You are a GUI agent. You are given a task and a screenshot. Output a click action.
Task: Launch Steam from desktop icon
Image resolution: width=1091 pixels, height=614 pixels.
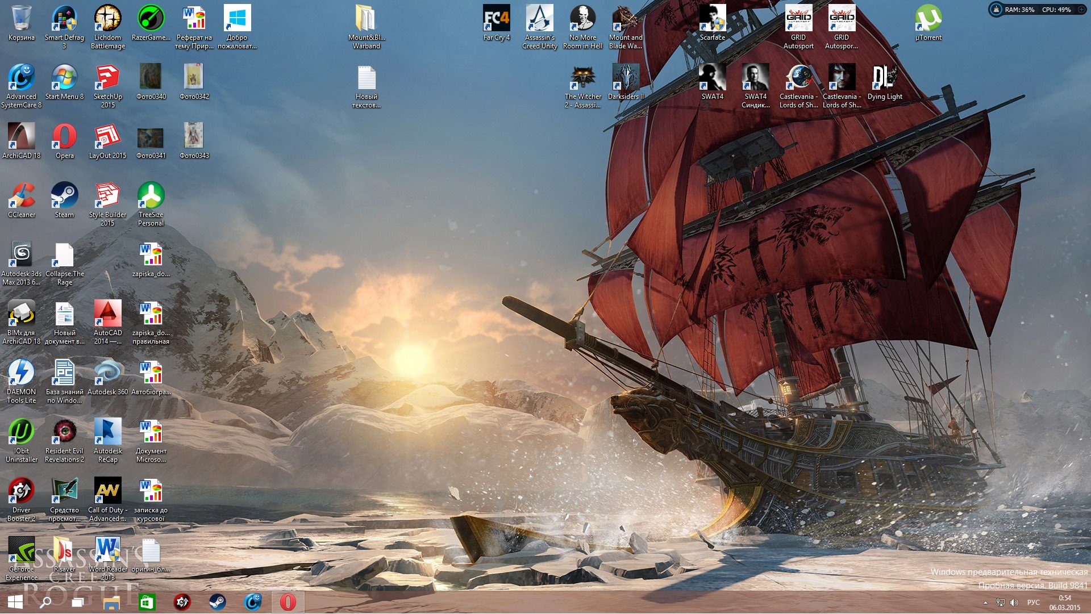pos(64,200)
